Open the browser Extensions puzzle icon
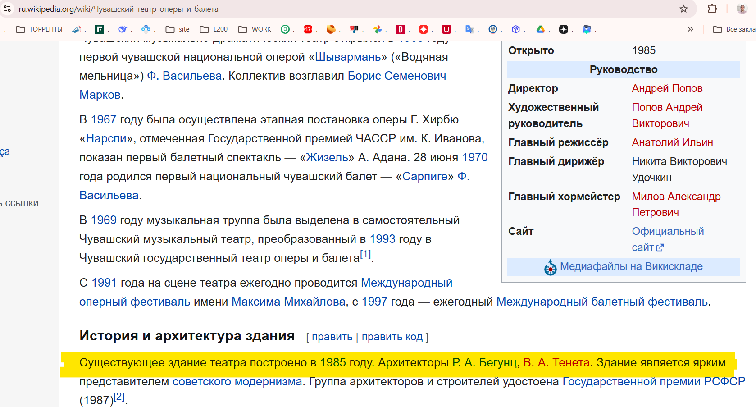756x407 pixels. point(712,9)
